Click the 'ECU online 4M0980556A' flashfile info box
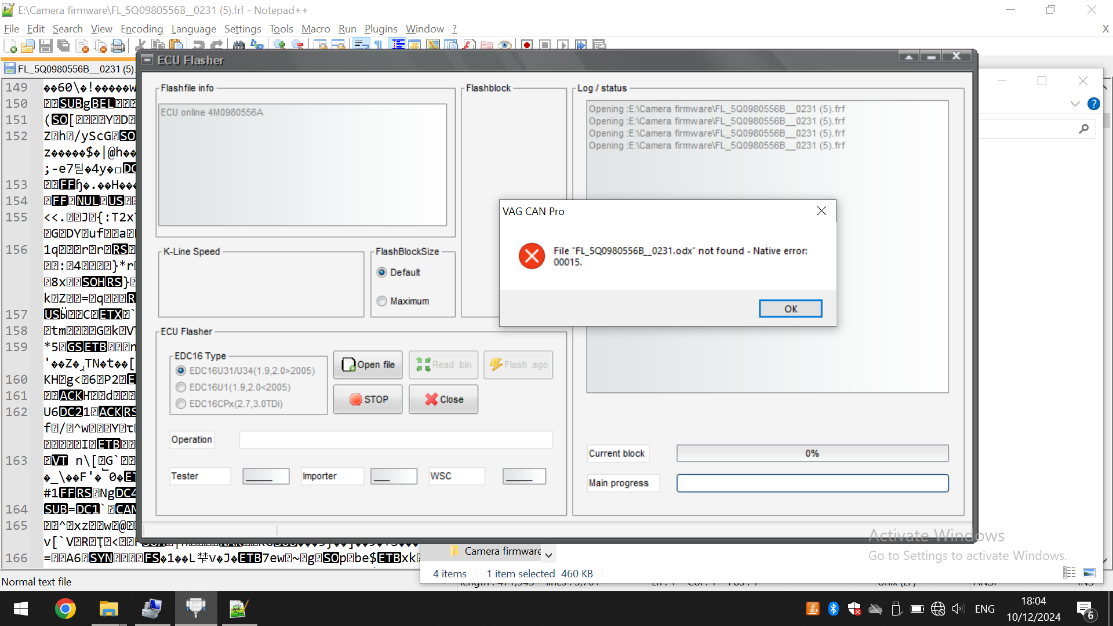This screenshot has width=1113, height=626. point(303,165)
